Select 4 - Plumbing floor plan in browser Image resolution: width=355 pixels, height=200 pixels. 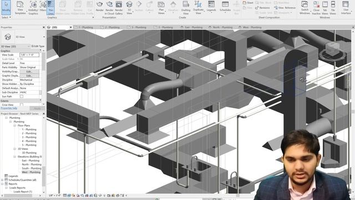[29, 141]
